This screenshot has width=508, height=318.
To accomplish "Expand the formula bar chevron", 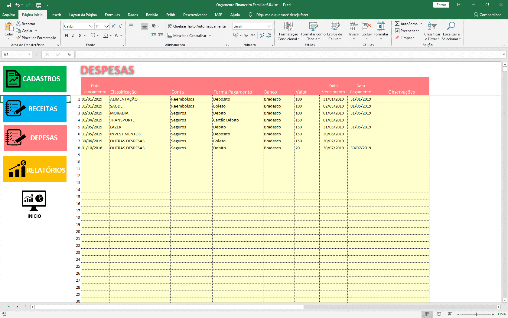I will 504,55.
